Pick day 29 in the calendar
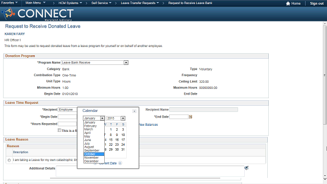The width and height of the screenshot is (327, 184). pyautogui.click(x=111, y=150)
